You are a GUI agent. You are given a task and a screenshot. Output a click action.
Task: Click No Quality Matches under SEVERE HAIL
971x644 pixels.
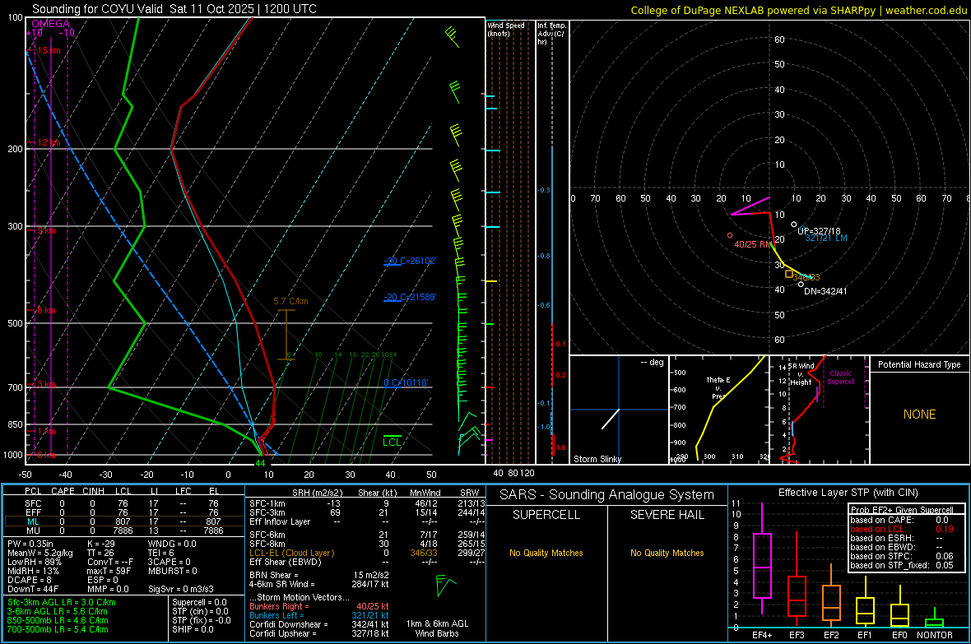click(x=667, y=553)
